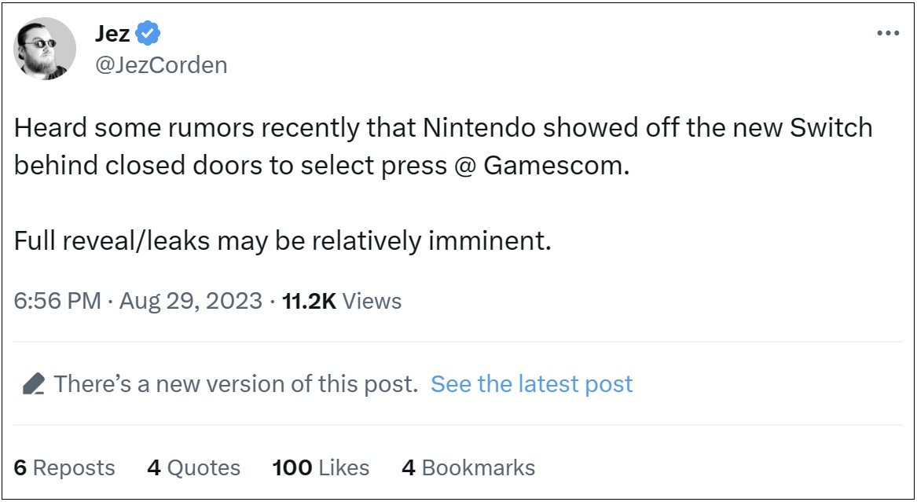The image size is (917, 502).
Task: Click the word Switch in the post
Action: (834, 128)
